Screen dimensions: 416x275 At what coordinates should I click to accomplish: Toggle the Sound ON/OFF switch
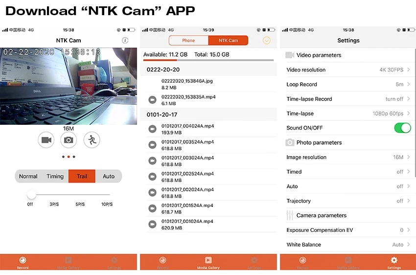(402, 128)
